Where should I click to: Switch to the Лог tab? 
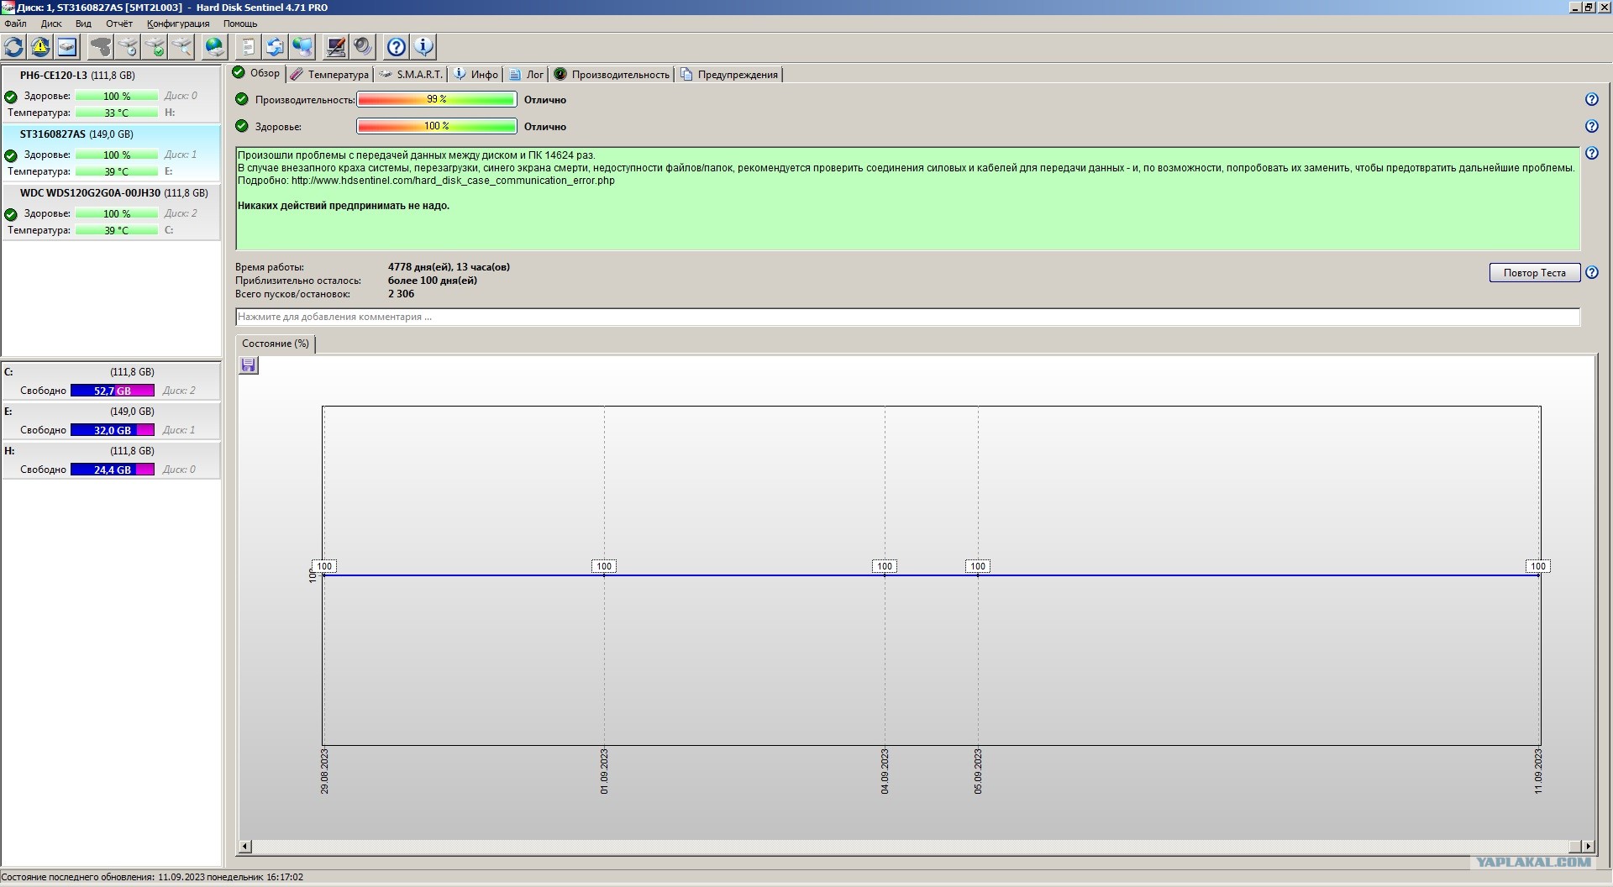(x=527, y=75)
